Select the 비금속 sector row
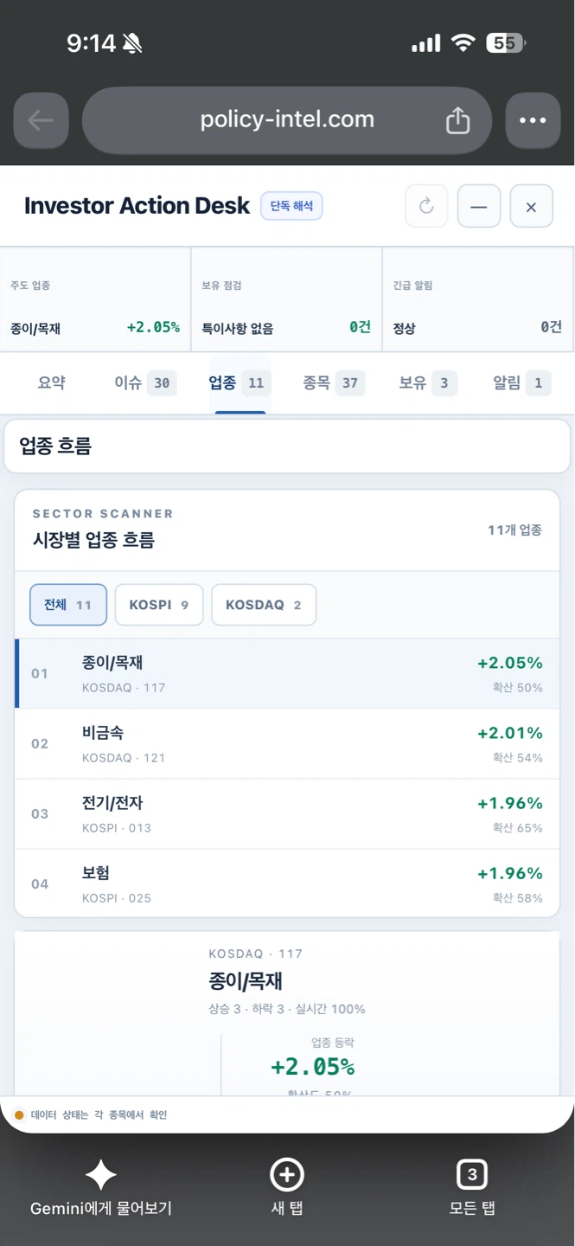The width and height of the screenshot is (575, 1246). coord(287,743)
